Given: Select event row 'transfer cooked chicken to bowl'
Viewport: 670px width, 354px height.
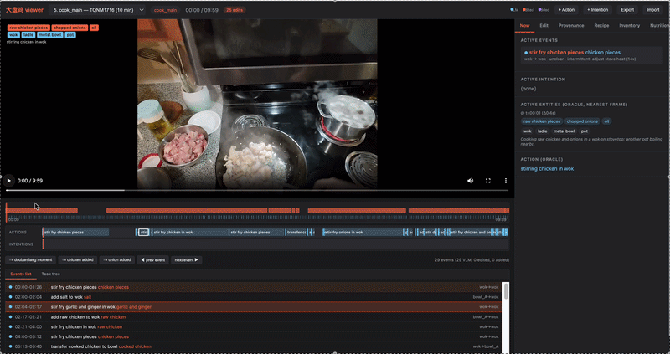Looking at the screenshot, I should [x=254, y=346].
